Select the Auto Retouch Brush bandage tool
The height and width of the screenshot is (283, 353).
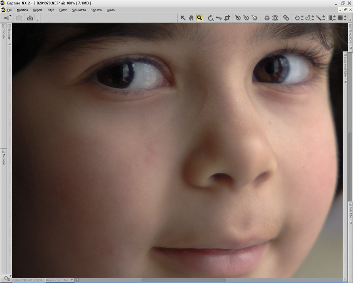pos(286,18)
